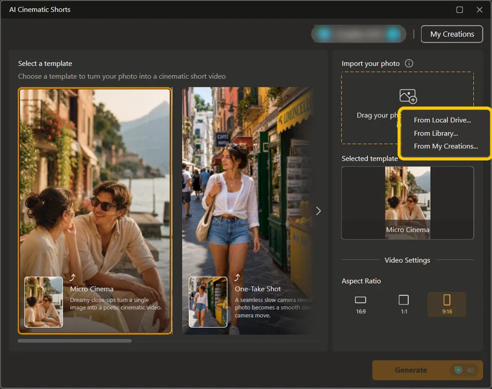Select the Micro Cinema template card
The image size is (492, 389).
(x=95, y=211)
